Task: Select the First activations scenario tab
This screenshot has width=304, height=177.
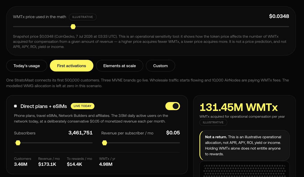Action: (x=71, y=66)
